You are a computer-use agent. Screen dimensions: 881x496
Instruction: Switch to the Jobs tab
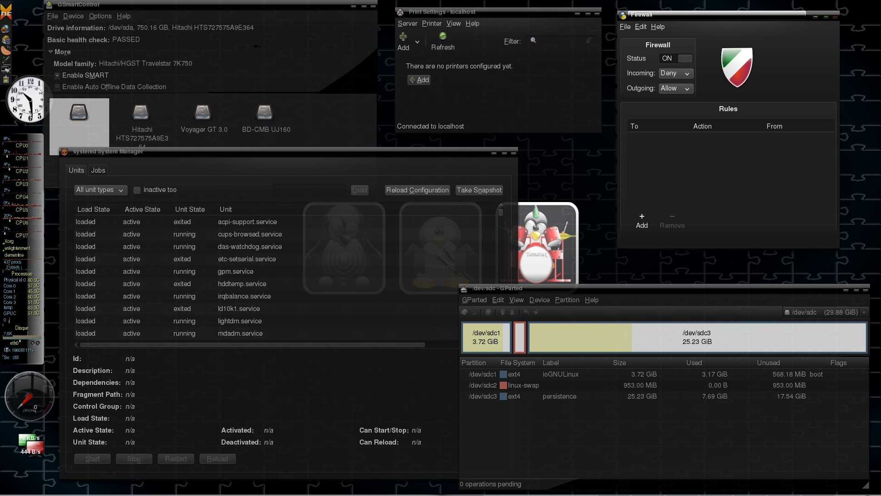pyautogui.click(x=98, y=170)
